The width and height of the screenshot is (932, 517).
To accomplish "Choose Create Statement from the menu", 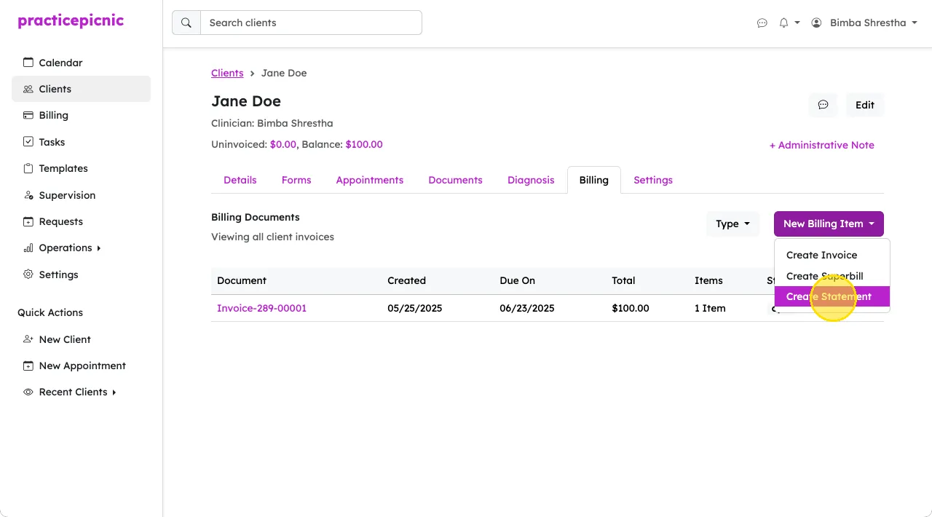I will (832, 296).
